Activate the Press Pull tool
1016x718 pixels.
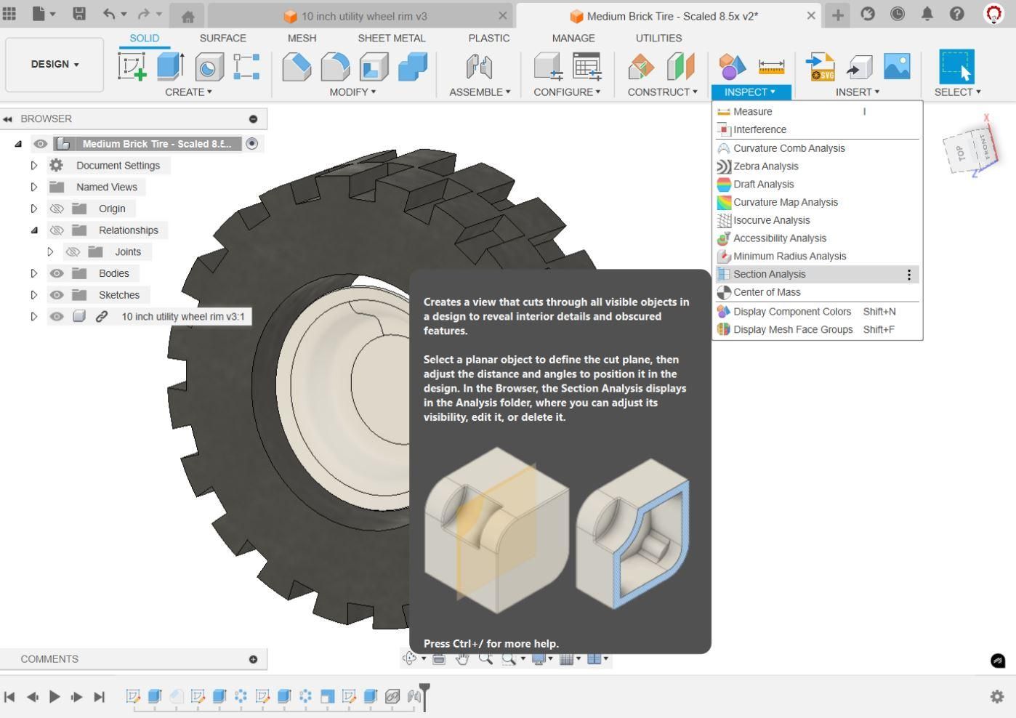pos(297,67)
